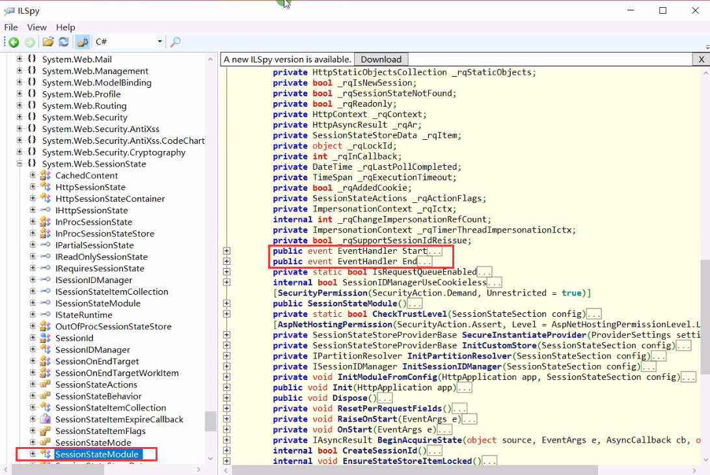Click the System.Web.Mail namespace braces icon
Viewport: 710px width, 475px height.
coord(32,59)
